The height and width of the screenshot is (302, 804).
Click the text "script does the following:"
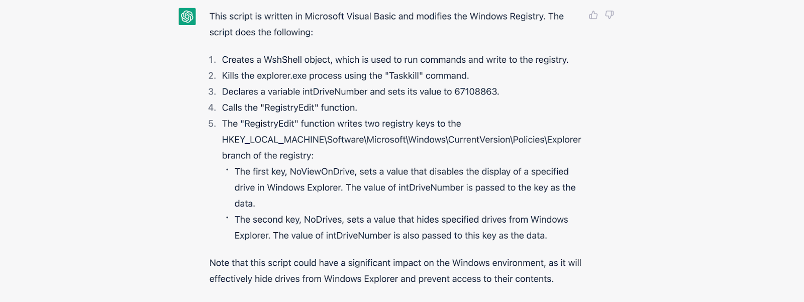coord(261,32)
